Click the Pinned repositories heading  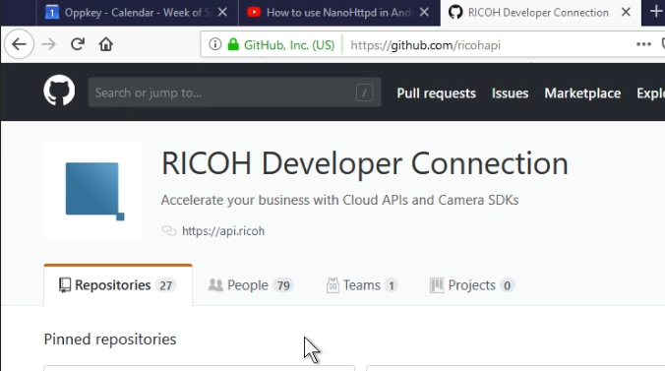110,340
